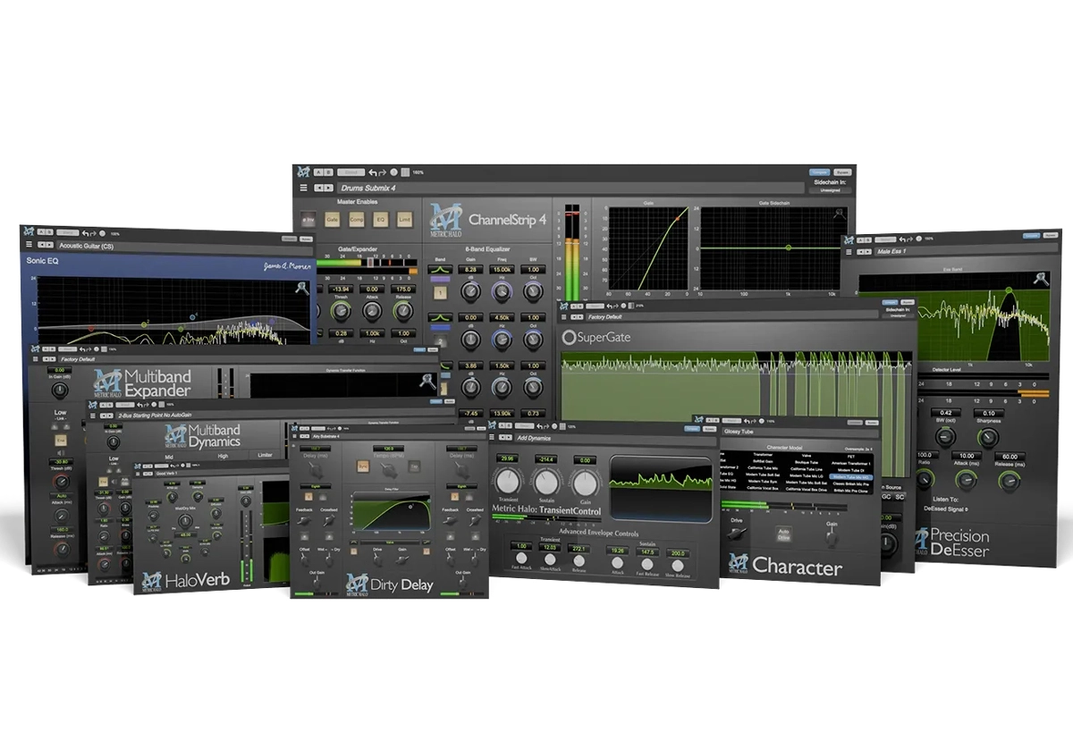
Task: Select Boutique Tube character model
Action: coord(806,461)
